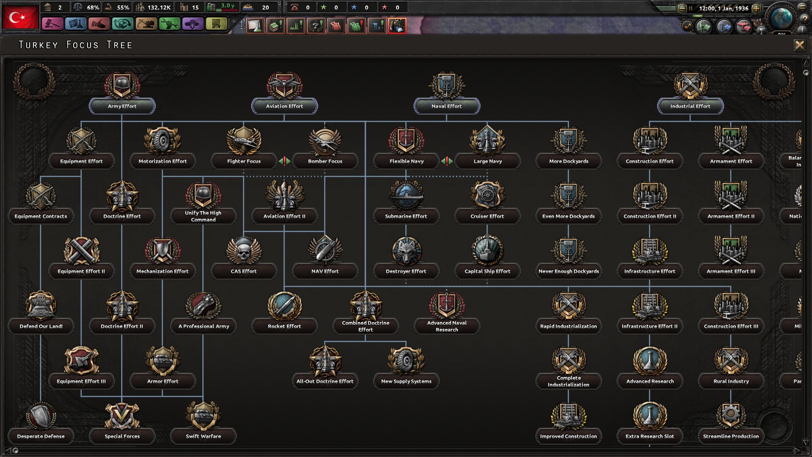This screenshot has height=457, width=812.
Task: Choose the New Supply Systems focus
Action: coord(406,368)
